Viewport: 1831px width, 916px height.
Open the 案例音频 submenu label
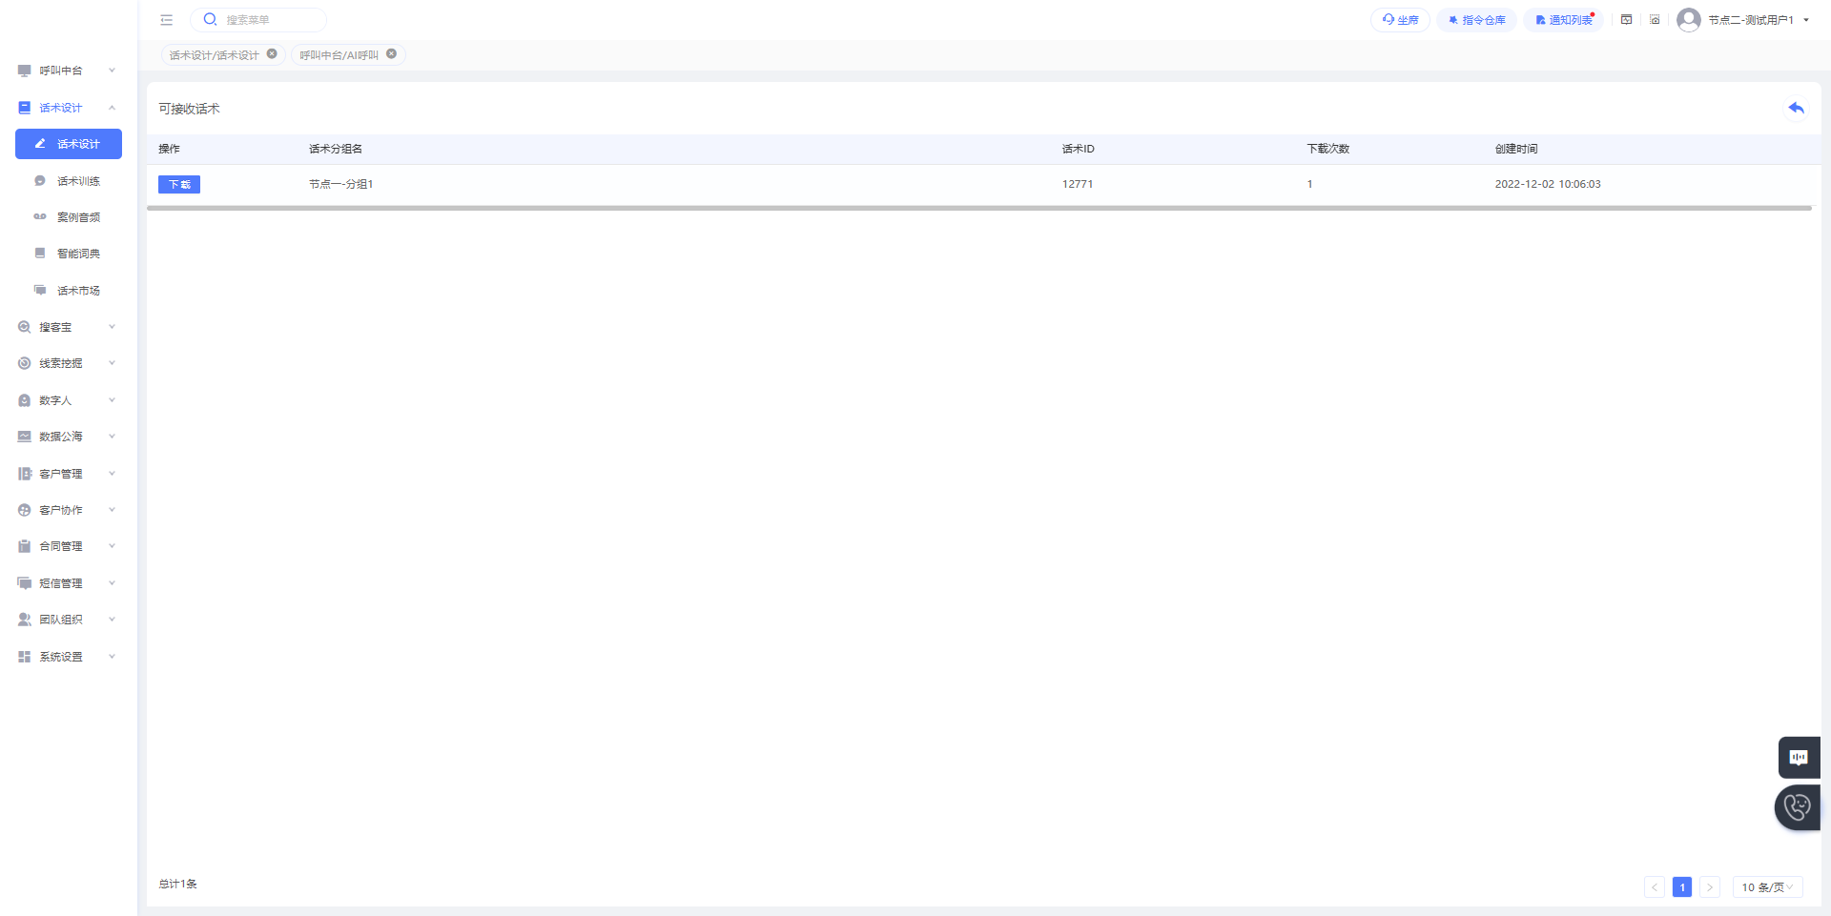click(78, 217)
